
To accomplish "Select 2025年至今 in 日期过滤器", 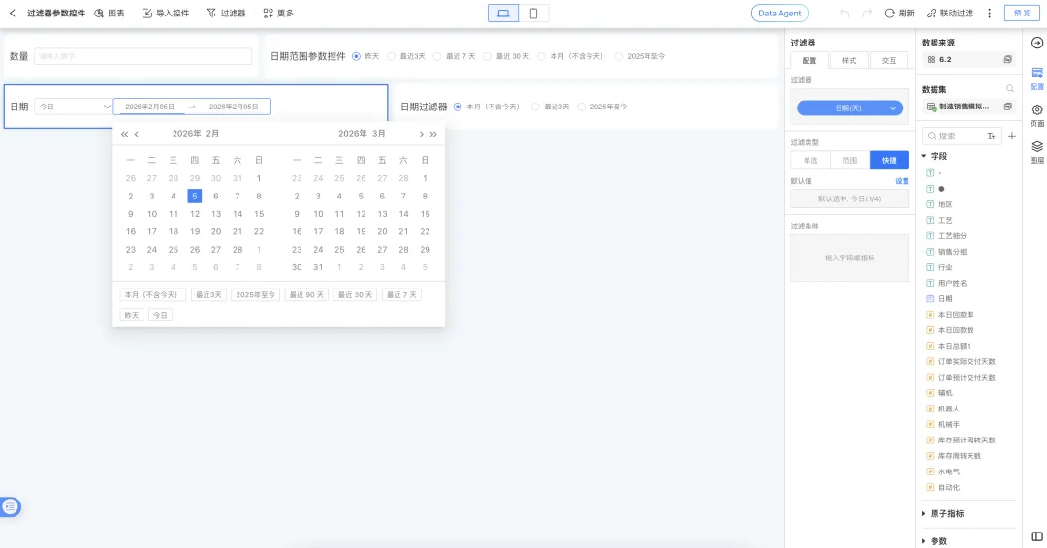I will pos(581,107).
